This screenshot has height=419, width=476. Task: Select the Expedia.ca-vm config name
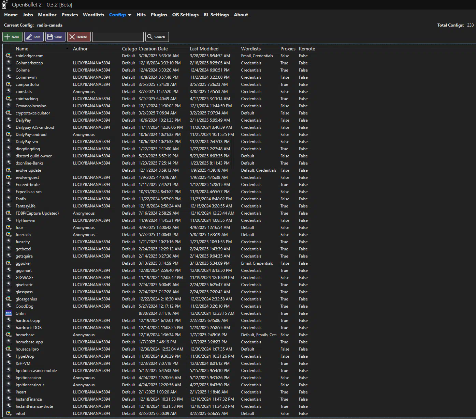[29, 191]
